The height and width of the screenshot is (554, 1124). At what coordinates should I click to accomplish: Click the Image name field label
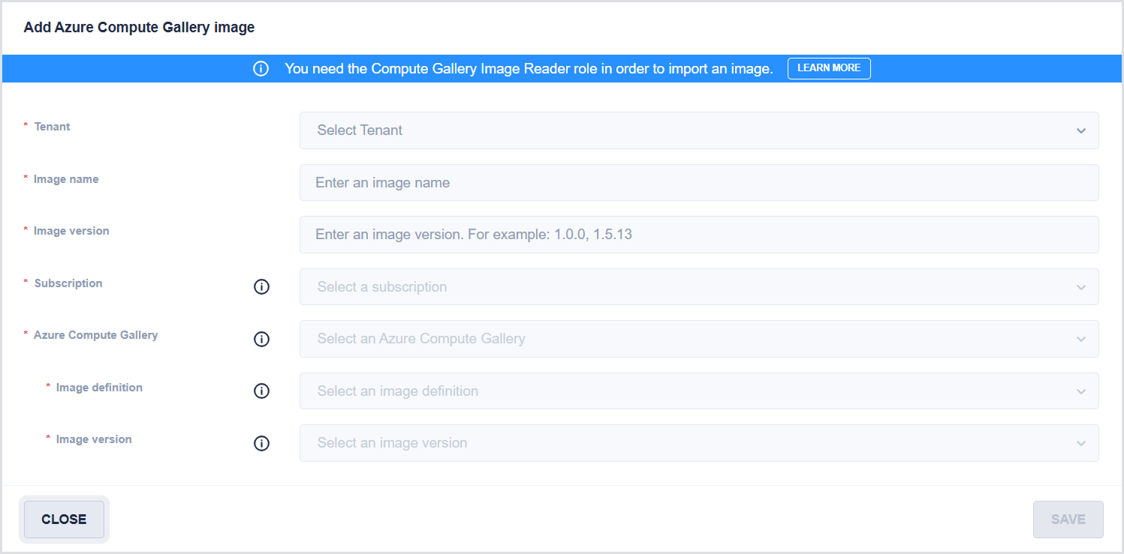coord(66,179)
